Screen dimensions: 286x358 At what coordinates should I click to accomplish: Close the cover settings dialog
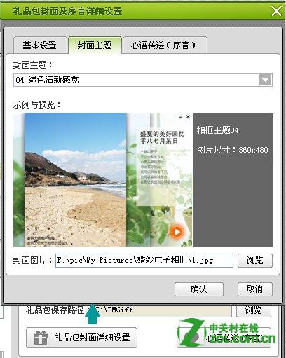click(x=276, y=11)
